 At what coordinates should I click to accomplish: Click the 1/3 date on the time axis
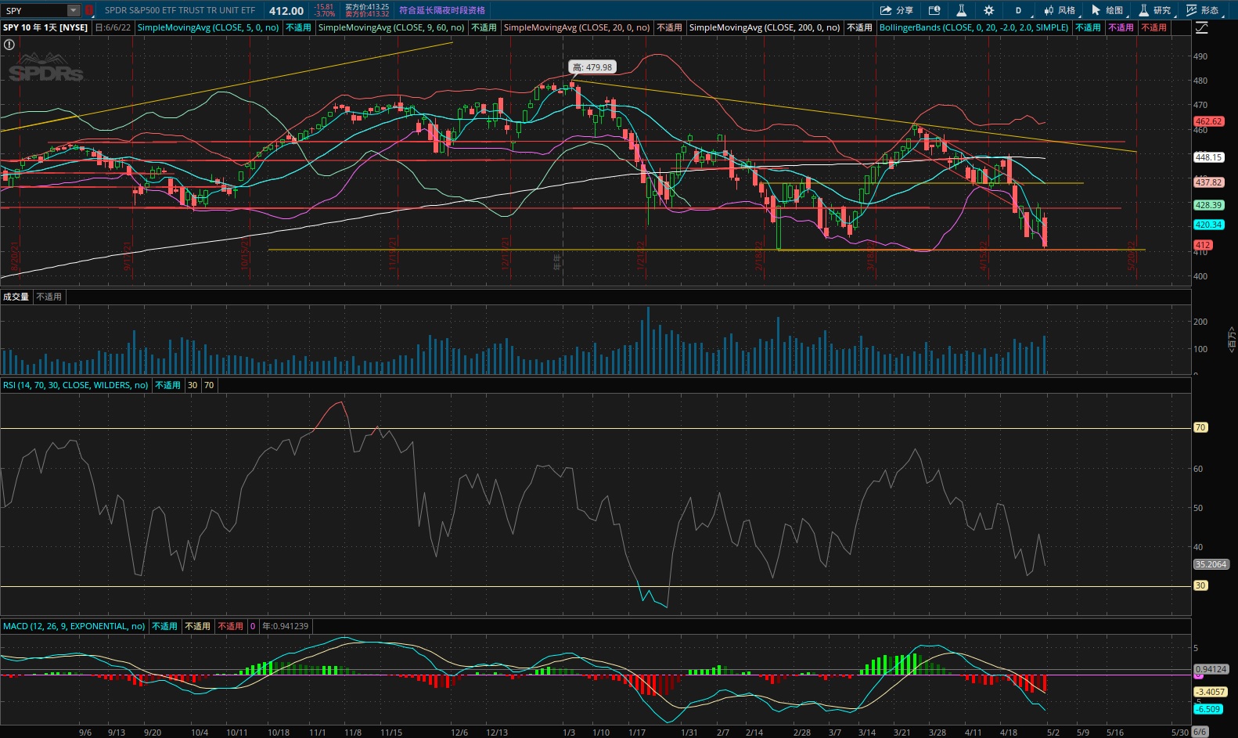(569, 733)
